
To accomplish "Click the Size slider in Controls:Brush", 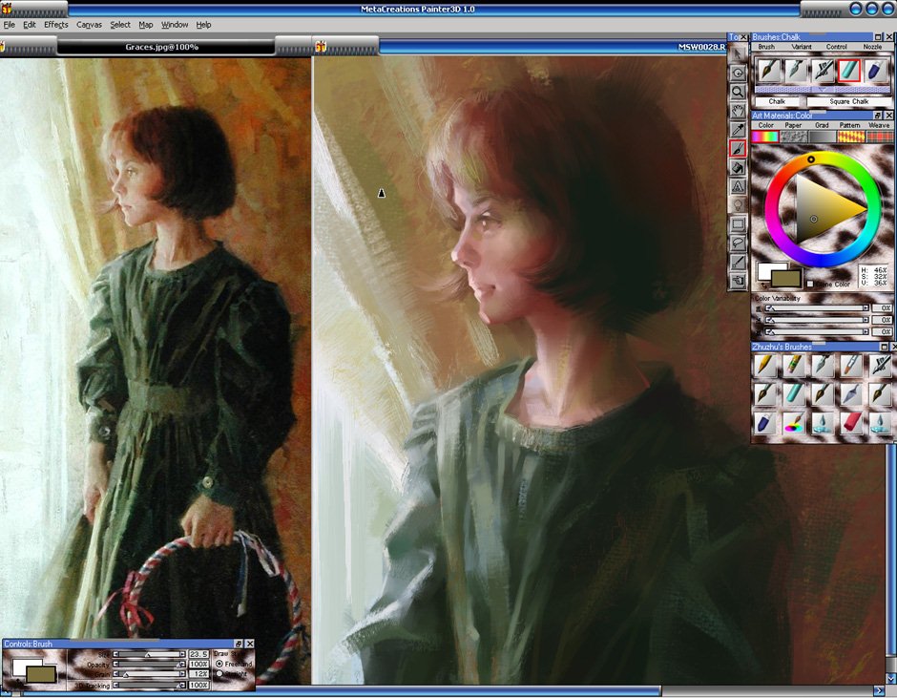I will point(149,654).
